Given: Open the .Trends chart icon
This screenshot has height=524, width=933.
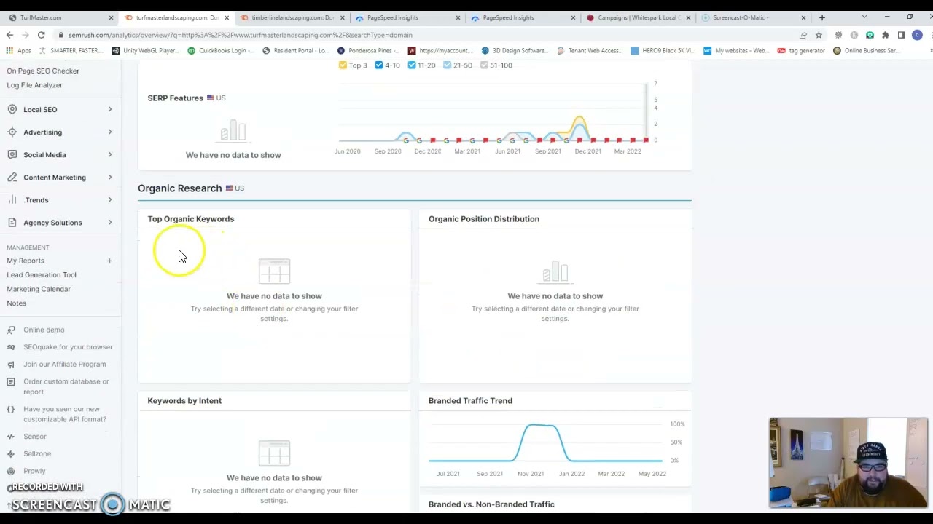Looking at the screenshot, I should click(12, 199).
